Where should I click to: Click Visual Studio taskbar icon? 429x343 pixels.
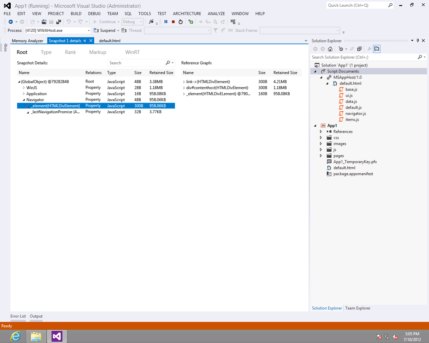(57, 336)
